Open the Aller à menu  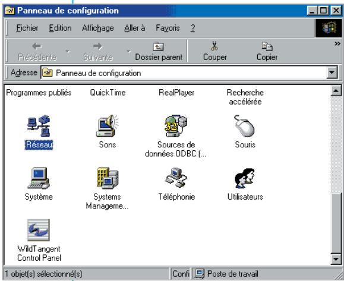coord(135,28)
